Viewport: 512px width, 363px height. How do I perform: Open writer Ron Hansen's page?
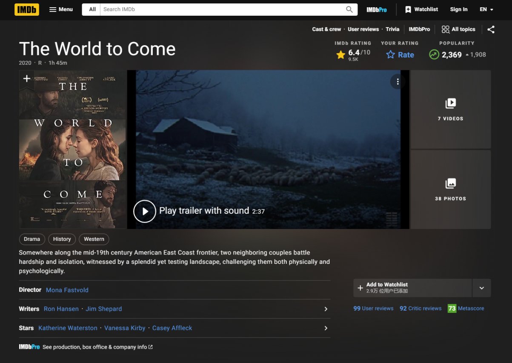pos(61,309)
